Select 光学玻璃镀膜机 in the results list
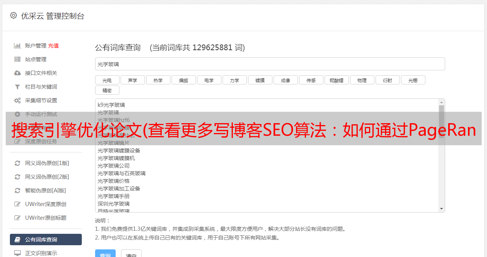The width and height of the screenshot is (487, 257). tap(116, 158)
